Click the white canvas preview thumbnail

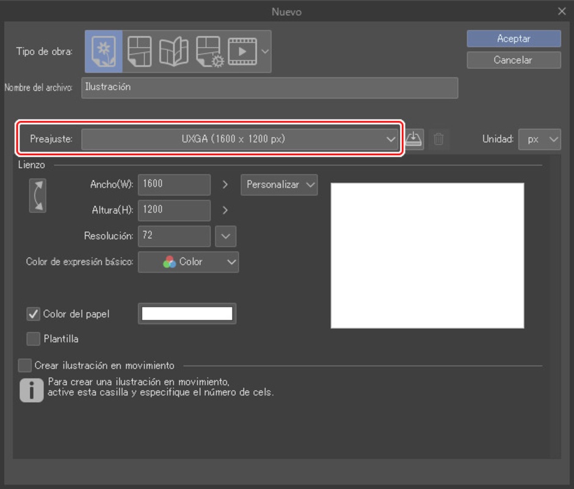427,256
